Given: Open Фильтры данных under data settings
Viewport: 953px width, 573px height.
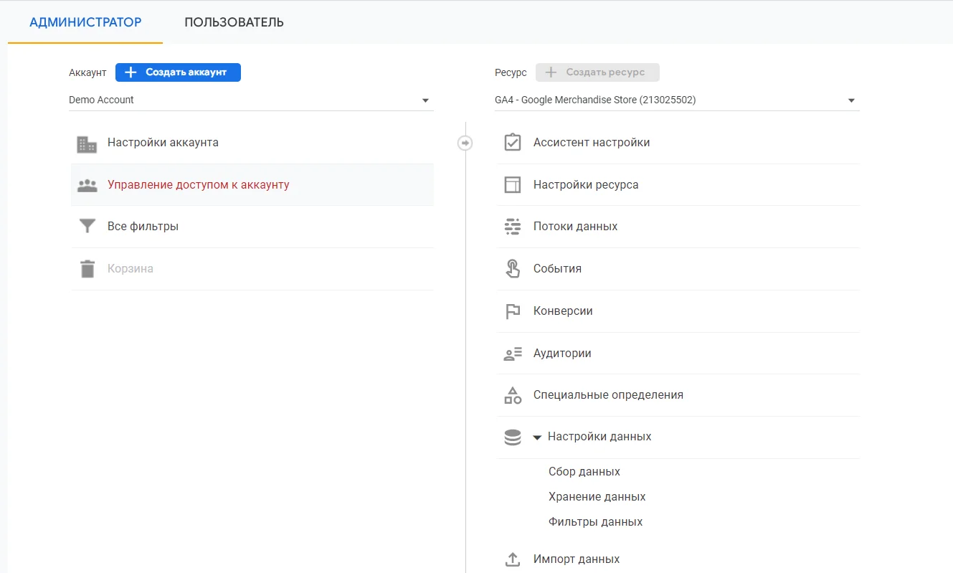Looking at the screenshot, I should pos(595,522).
